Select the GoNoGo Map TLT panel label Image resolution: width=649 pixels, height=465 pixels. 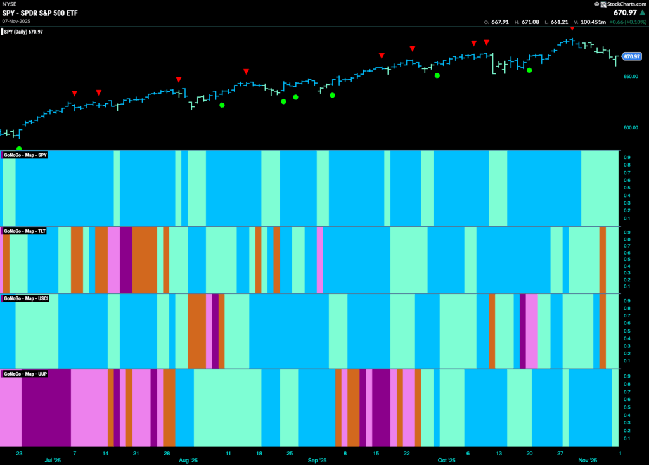[25, 231]
